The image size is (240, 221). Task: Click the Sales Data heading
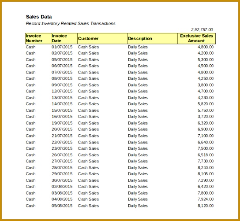click(x=39, y=17)
